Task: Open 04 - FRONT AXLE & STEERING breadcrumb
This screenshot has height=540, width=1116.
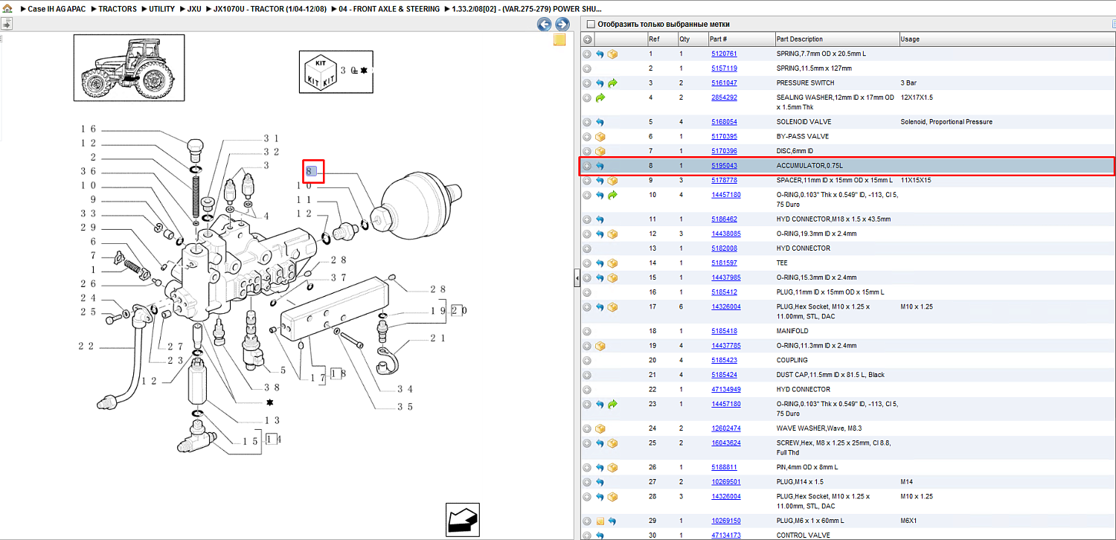Action: point(389,9)
